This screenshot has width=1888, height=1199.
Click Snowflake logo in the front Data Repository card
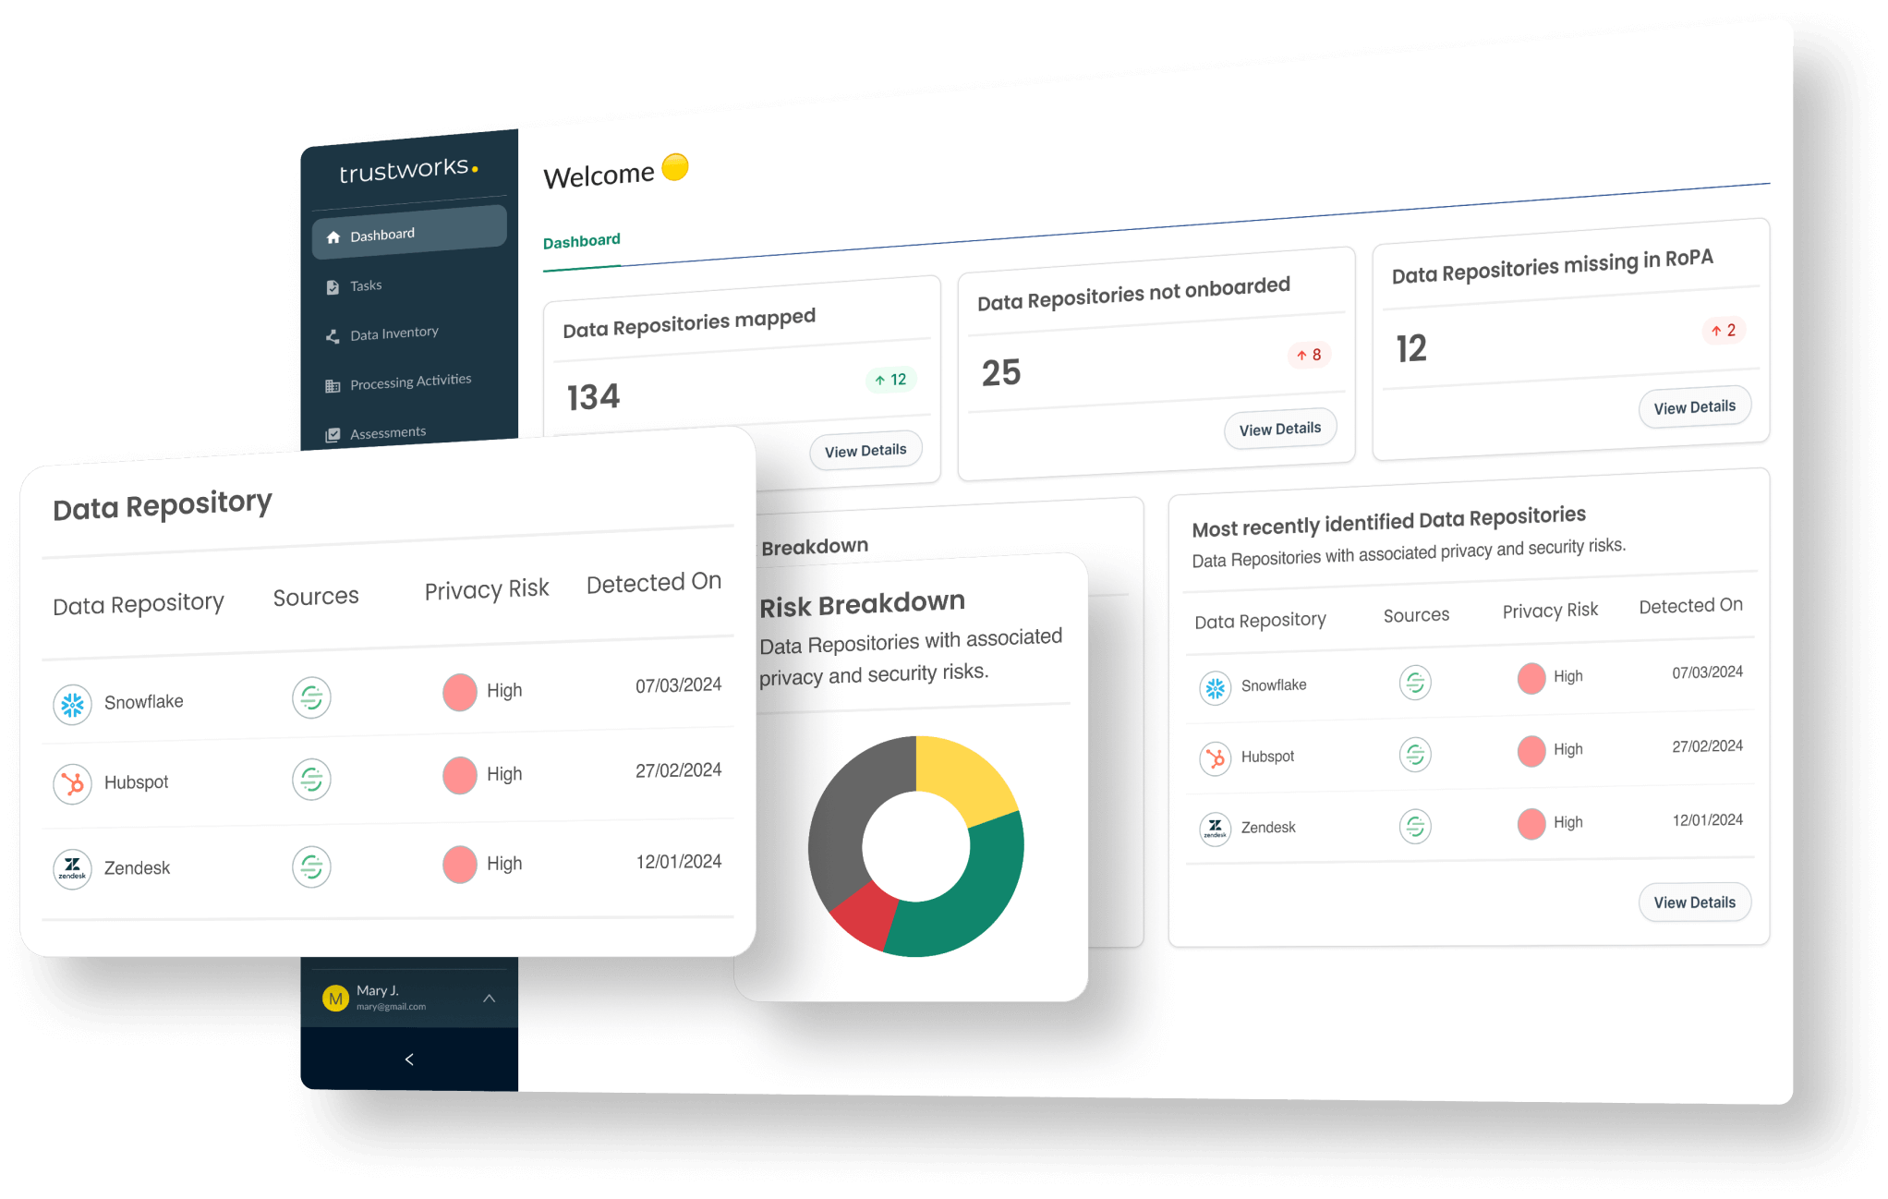pyautogui.click(x=72, y=705)
